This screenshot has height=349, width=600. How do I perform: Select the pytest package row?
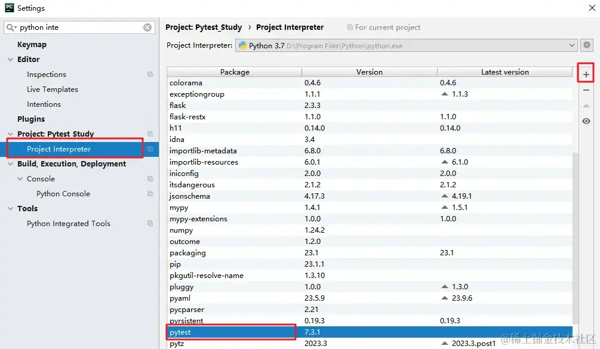point(370,332)
